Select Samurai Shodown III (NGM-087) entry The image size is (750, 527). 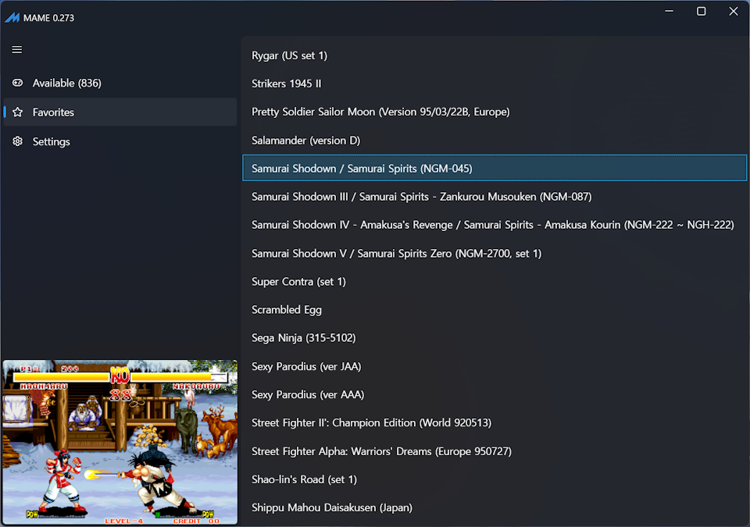tap(495, 197)
